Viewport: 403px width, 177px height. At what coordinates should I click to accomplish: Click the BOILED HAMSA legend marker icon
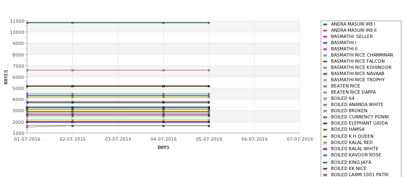pos(325,130)
